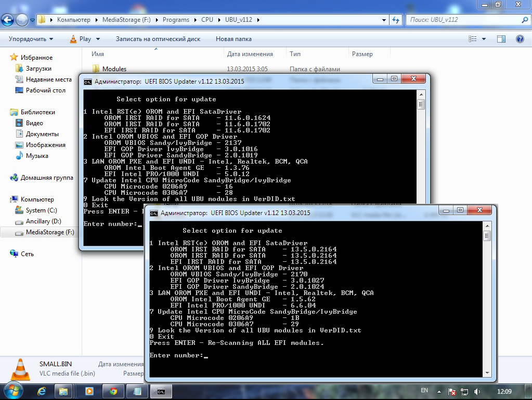The height and width of the screenshot is (400, 532).
Task: Select MediaStorage (F:) in the navigation pane
Action: pos(50,232)
